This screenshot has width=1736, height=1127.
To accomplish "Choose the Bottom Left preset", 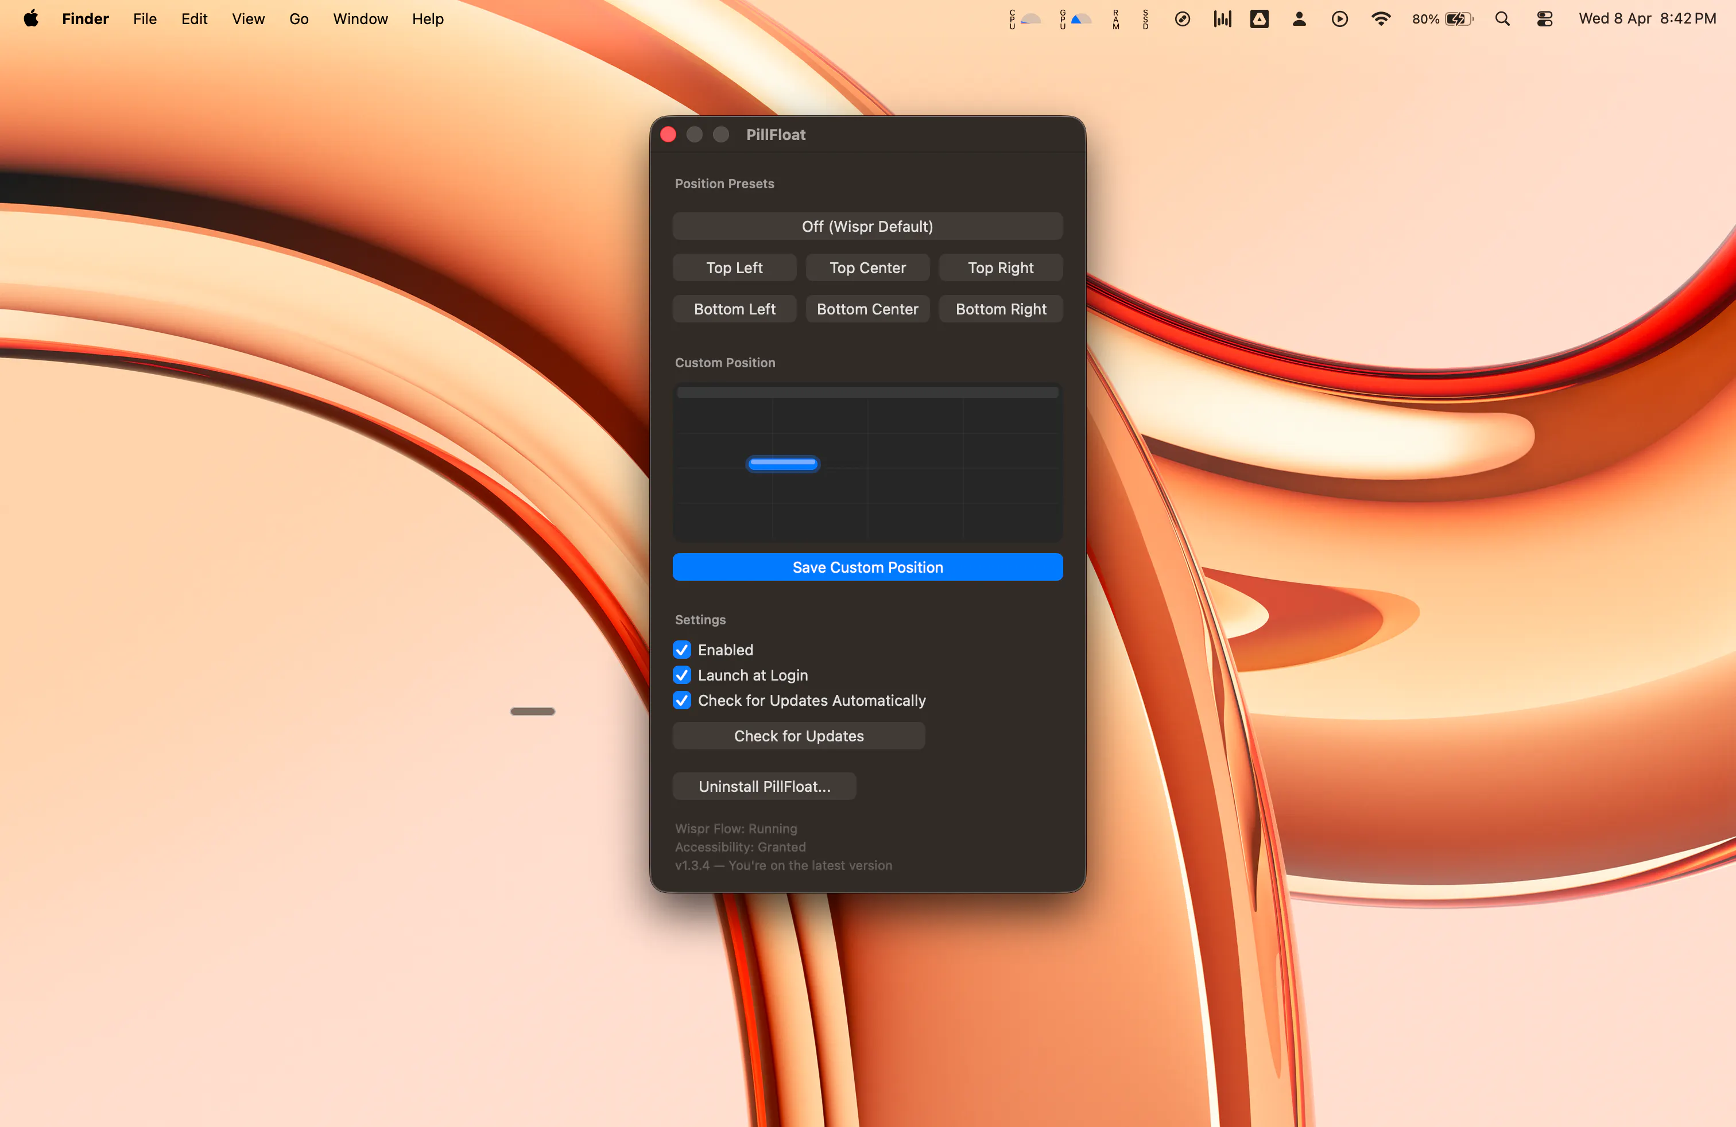I will 734,309.
